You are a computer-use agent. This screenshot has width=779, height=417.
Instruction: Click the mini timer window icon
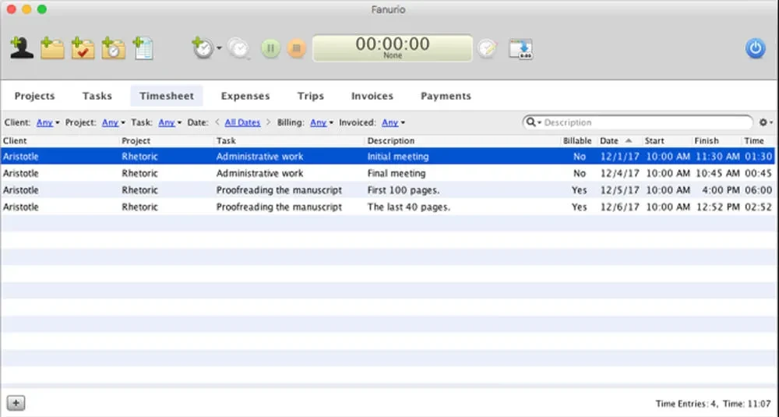pyautogui.click(x=520, y=48)
